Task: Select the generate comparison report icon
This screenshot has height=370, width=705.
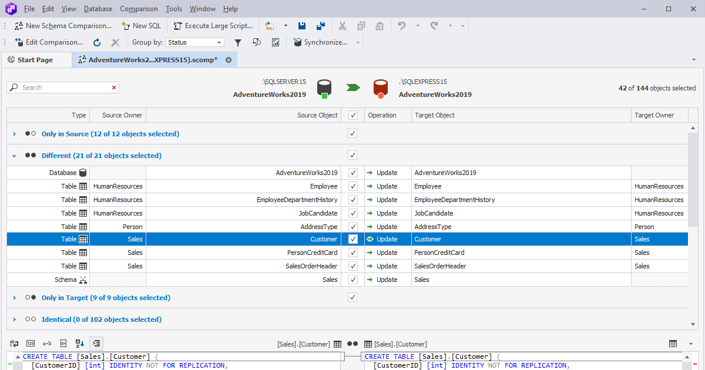Action: click(x=275, y=42)
